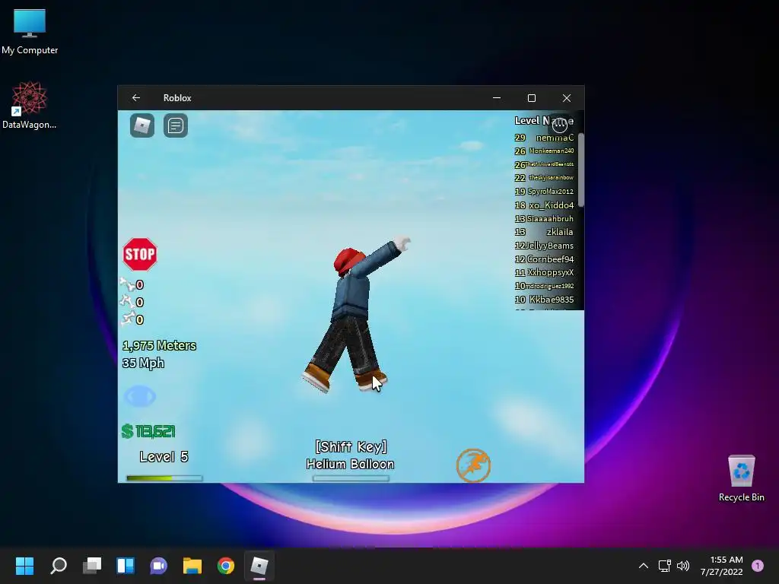
Task: Select XxhoppsyxX in the leaderboard
Action: pyautogui.click(x=551, y=272)
